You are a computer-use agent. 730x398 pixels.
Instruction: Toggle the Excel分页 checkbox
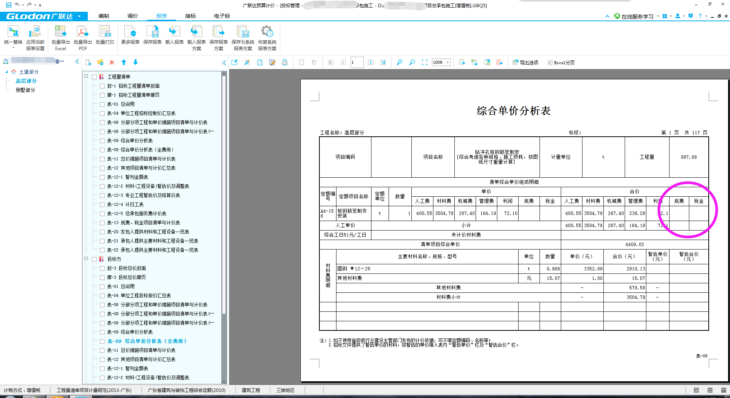(550, 63)
